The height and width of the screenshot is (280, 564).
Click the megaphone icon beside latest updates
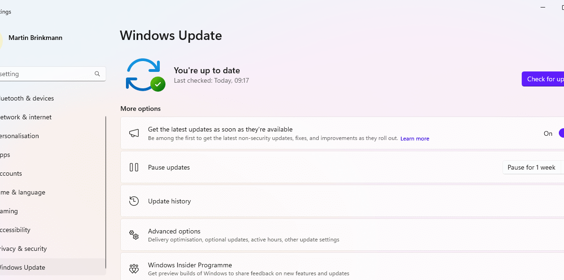point(134,133)
